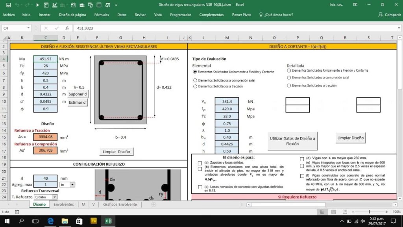This screenshot has height=227, width=403.
Task: Click the insert function fx icon
Action: click(67, 28)
